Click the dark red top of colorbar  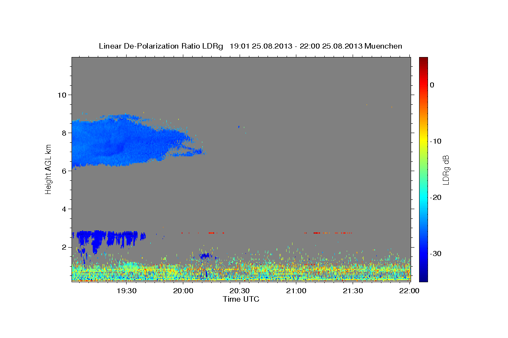[x=423, y=60]
